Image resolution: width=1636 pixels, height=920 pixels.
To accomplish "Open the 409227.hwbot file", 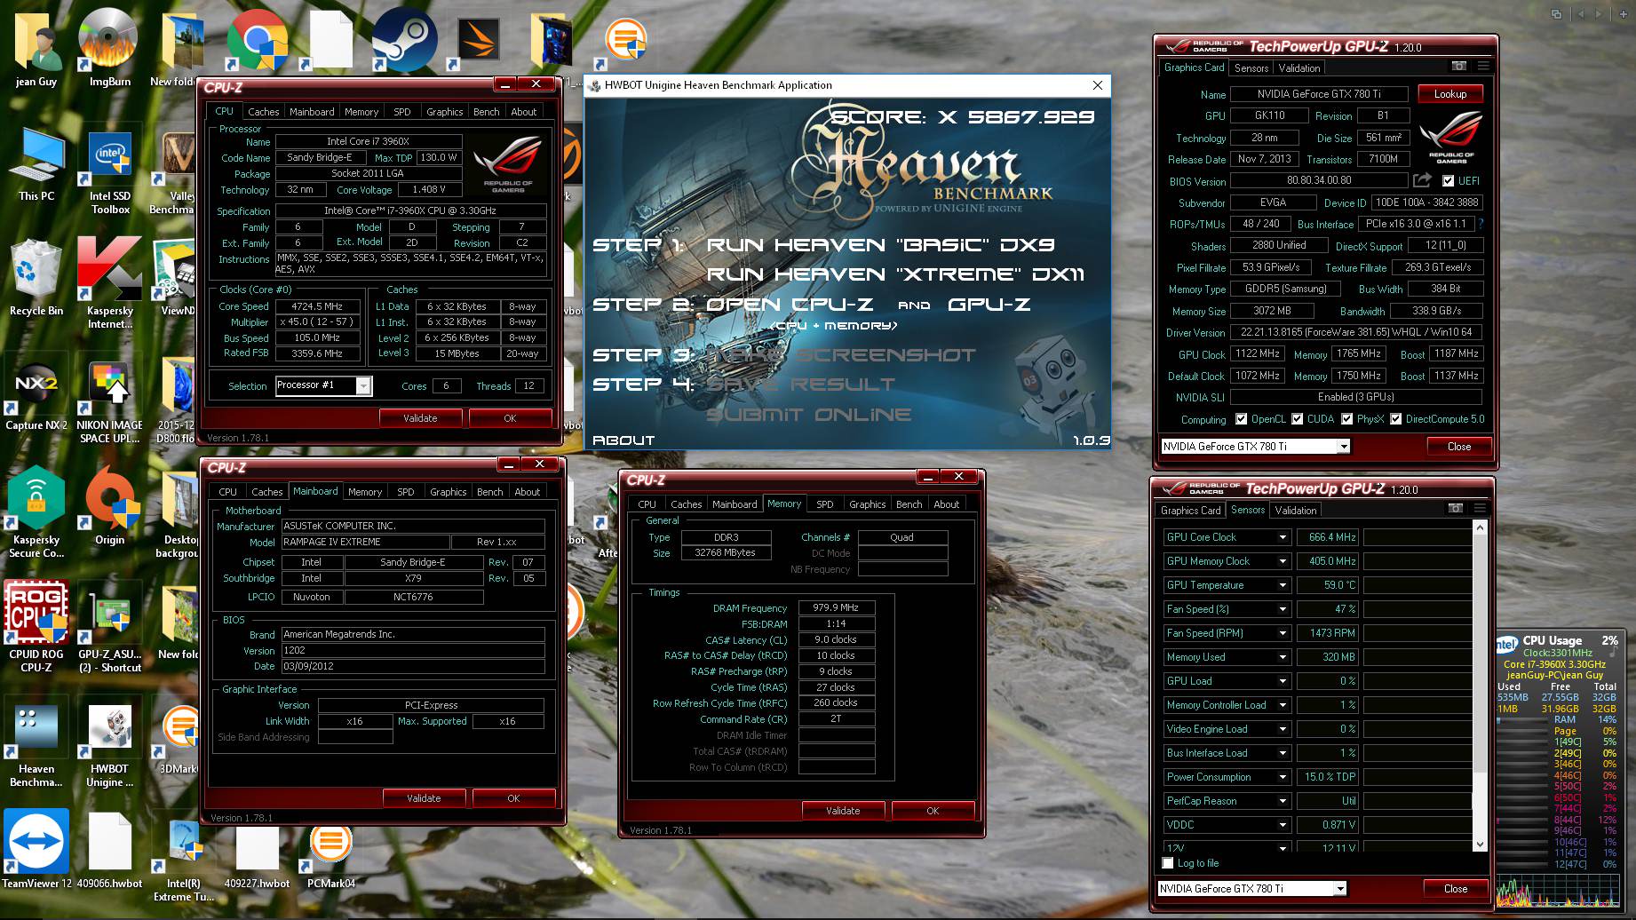I will [257, 853].
